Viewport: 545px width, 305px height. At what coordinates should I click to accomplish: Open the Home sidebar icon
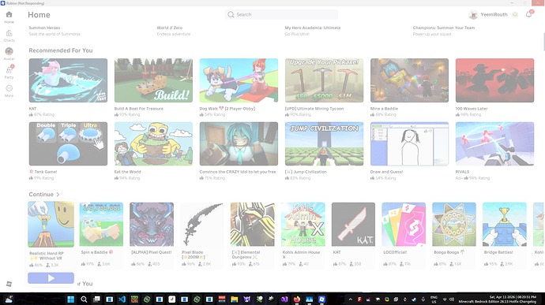click(9, 14)
